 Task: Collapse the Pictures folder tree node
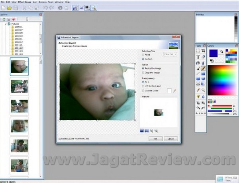[x=6, y=24]
